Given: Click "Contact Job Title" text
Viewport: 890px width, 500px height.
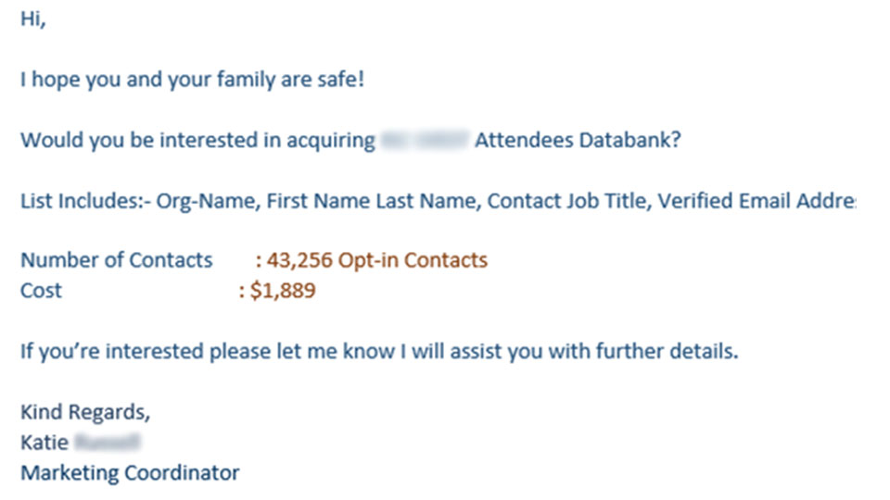Looking at the screenshot, I should pyautogui.click(x=568, y=201).
